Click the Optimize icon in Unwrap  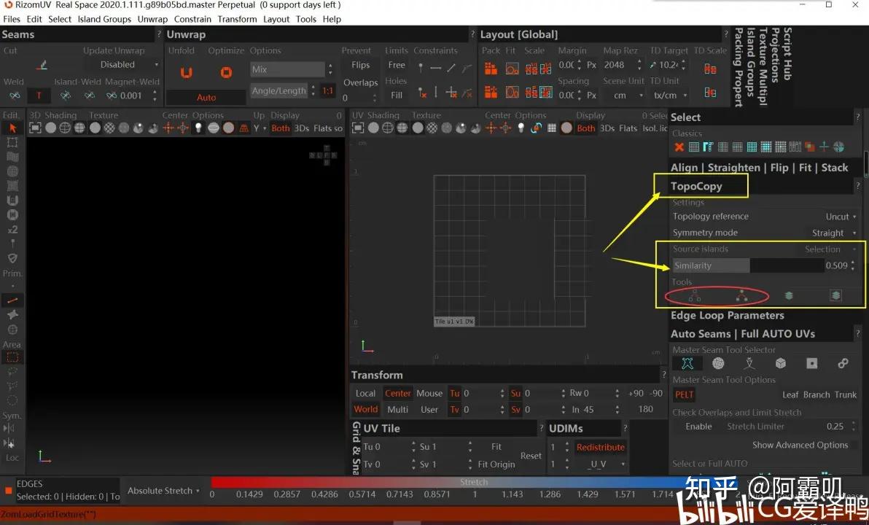226,73
